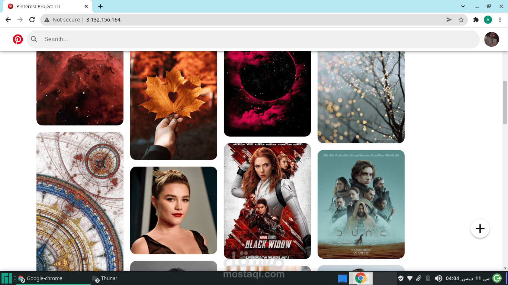Select the Pinterest Project ITI tab
Viewport: 508px width, 285px height.
(45, 6)
